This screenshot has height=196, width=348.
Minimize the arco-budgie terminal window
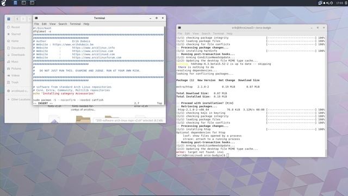point(312,28)
